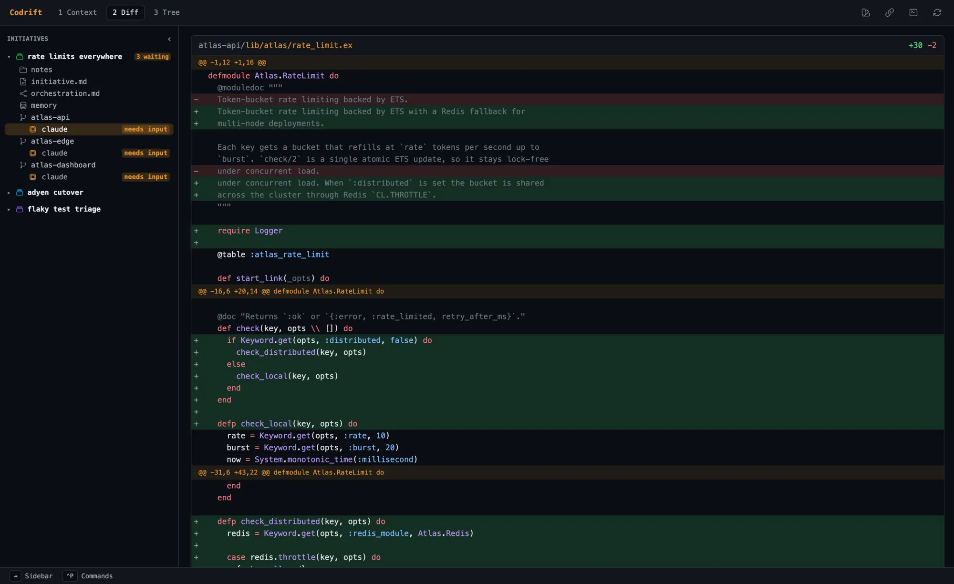Click hunk header @@ -31,6 +43,22 @@
The image size is (954, 584).
568,472
